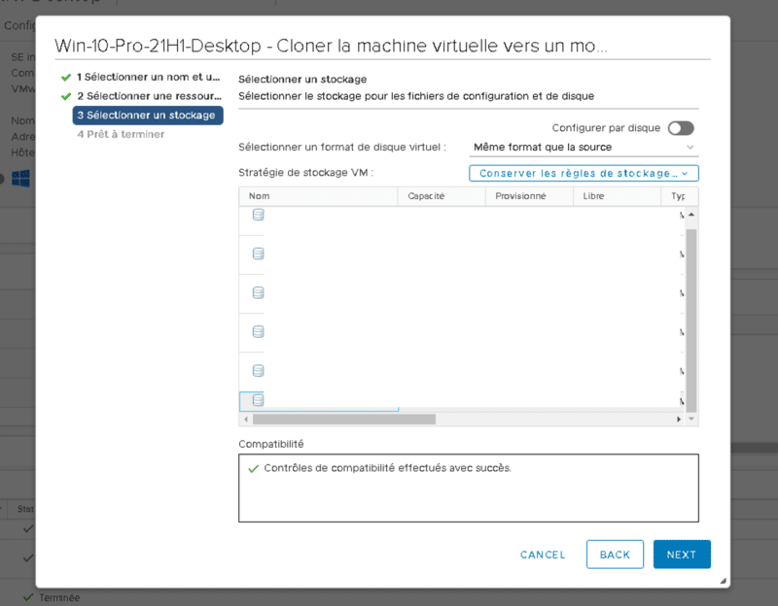
Task: Sort datastores by Capacité column header
Action: (x=427, y=196)
